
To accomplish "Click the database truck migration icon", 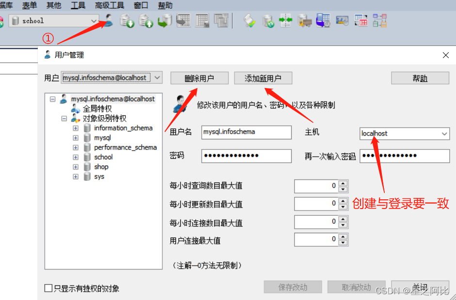I will [304, 21].
